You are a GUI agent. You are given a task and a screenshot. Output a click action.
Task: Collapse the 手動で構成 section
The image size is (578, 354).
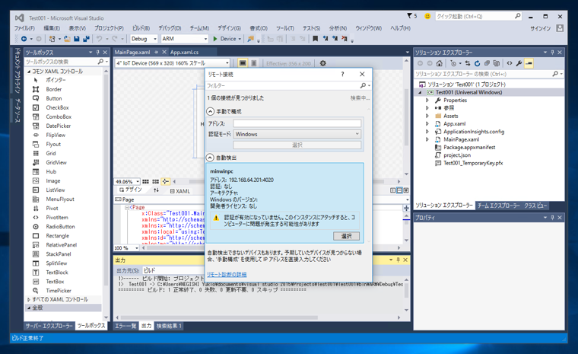click(210, 111)
